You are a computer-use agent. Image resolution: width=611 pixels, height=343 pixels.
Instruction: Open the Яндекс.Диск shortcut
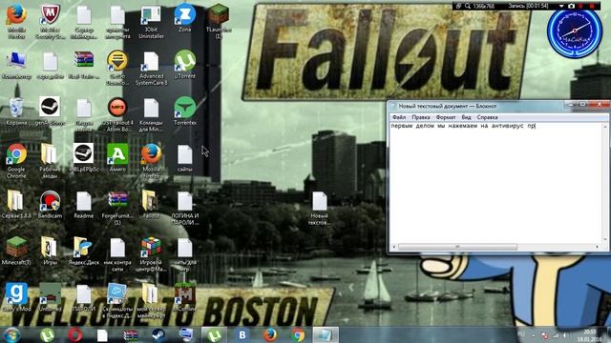coord(83,248)
